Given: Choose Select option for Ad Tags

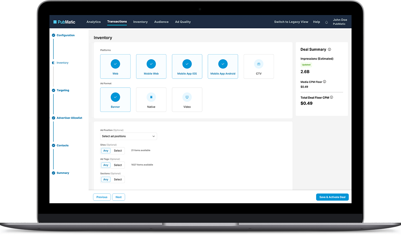Looking at the screenshot, I should [x=118, y=165].
